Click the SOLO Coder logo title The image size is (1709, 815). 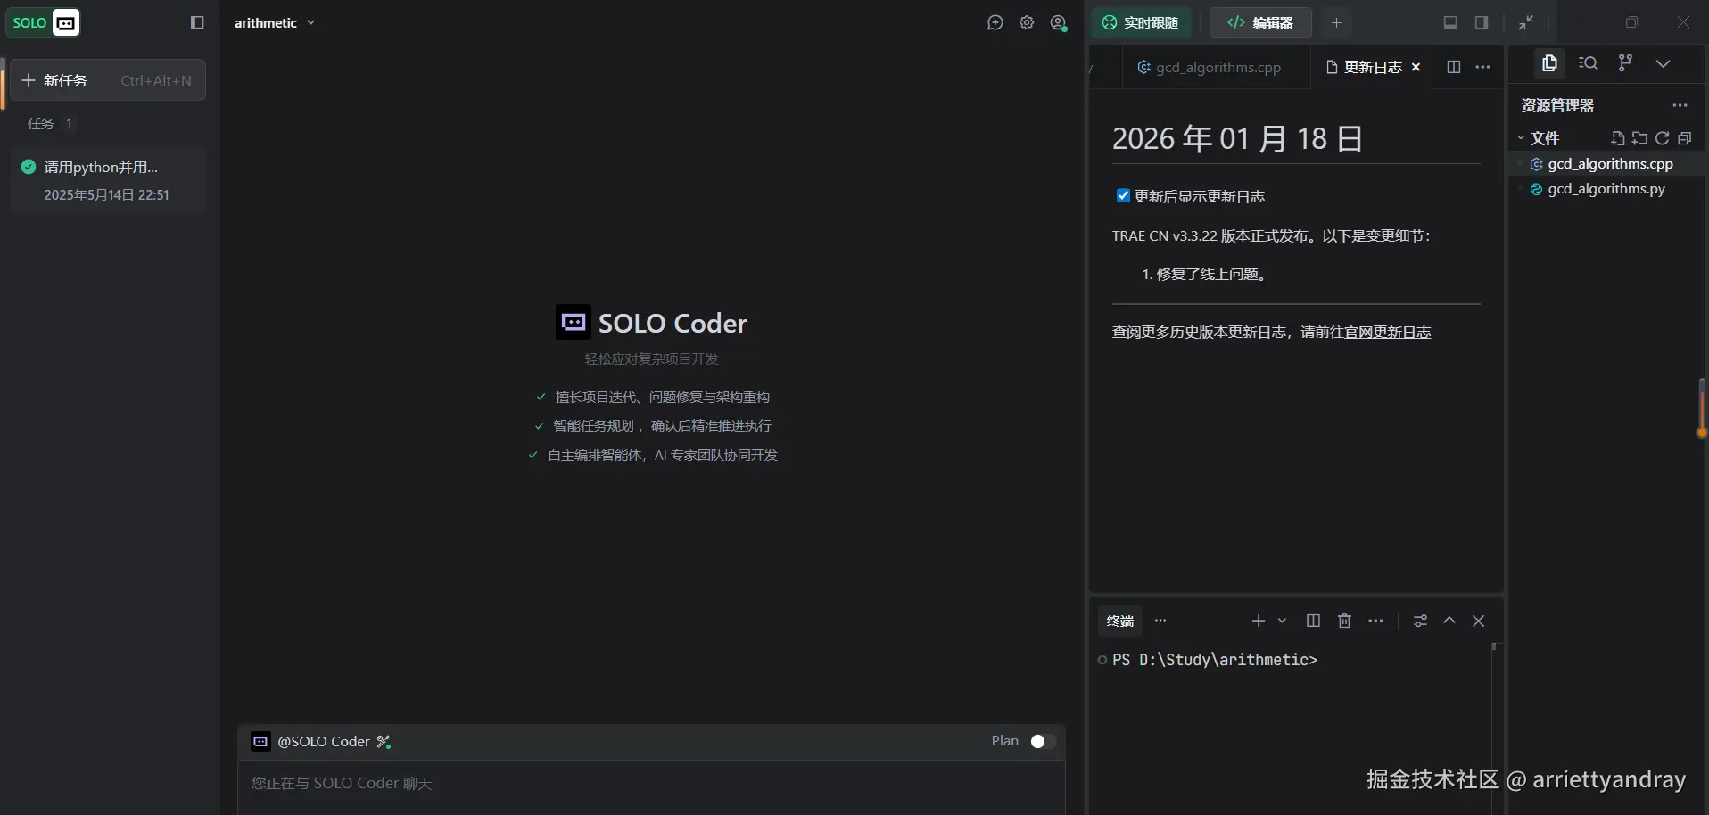click(651, 323)
